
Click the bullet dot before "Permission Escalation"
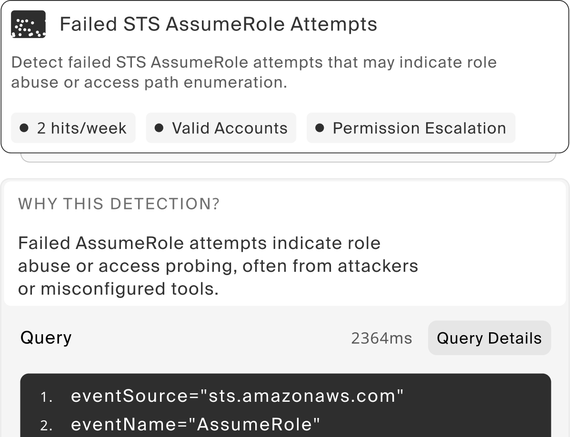[x=320, y=128]
